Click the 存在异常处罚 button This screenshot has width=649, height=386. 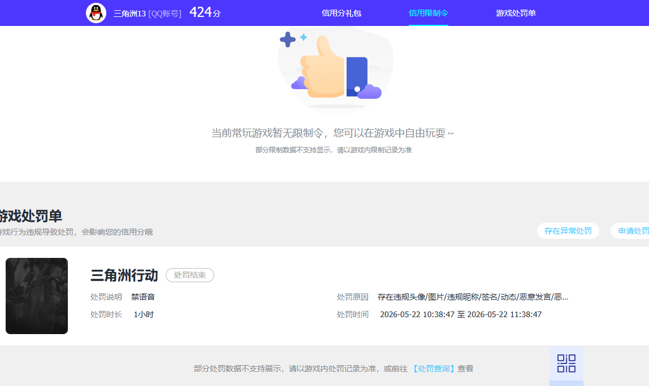pyautogui.click(x=568, y=231)
